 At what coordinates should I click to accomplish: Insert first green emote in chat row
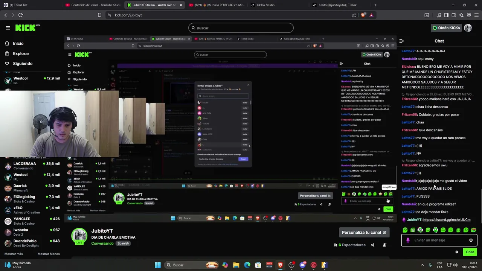(x=405, y=230)
